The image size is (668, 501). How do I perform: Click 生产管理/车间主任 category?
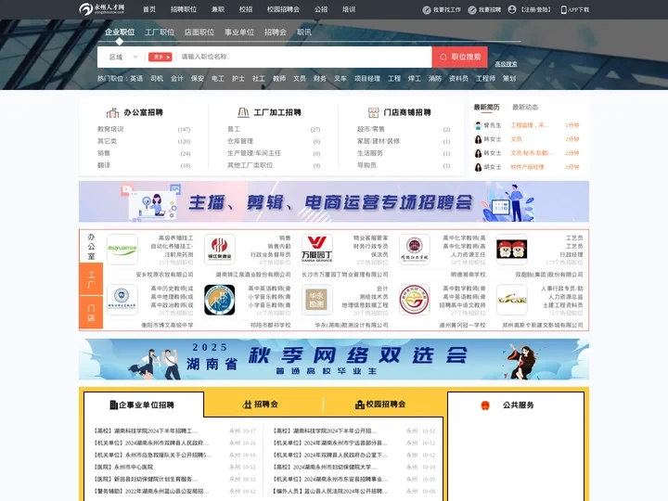(x=254, y=153)
